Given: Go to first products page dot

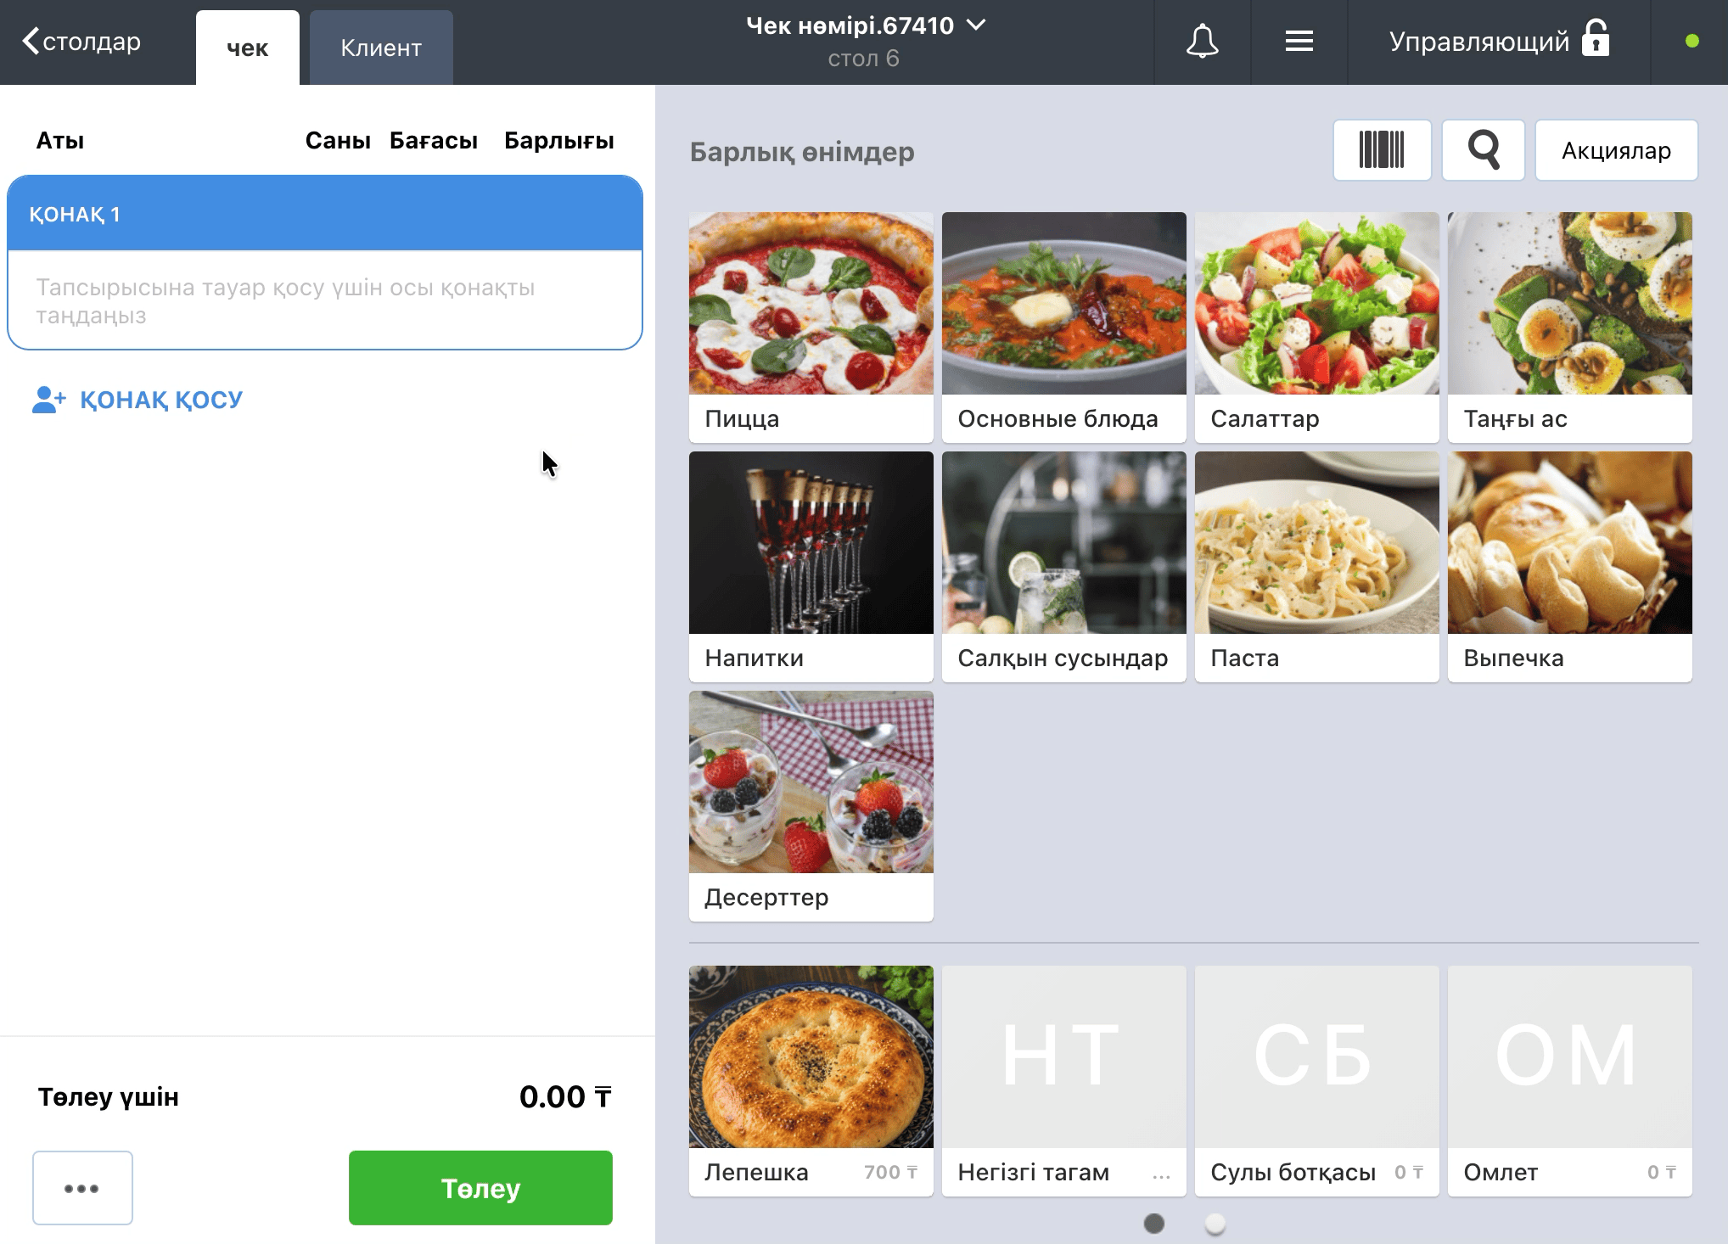Looking at the screenshot, I should pos(1154,1223).
